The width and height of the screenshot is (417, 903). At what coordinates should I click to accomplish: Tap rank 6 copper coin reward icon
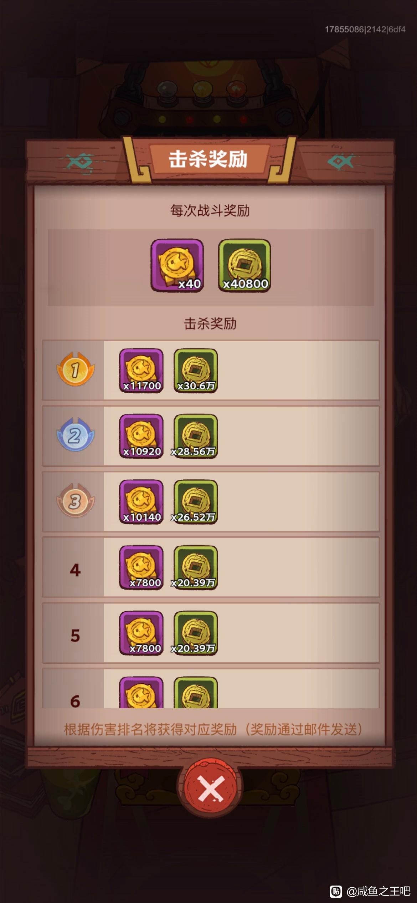pos(196,692)
